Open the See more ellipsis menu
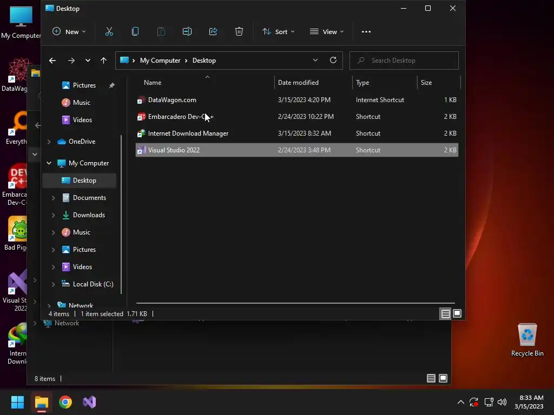 point(366,32)
